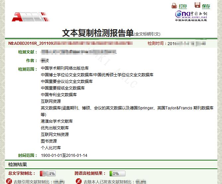This screenshot has height=184, width=222.
Task: Click the 全文标明引文 subtitle text
Action: coord(147,34)
